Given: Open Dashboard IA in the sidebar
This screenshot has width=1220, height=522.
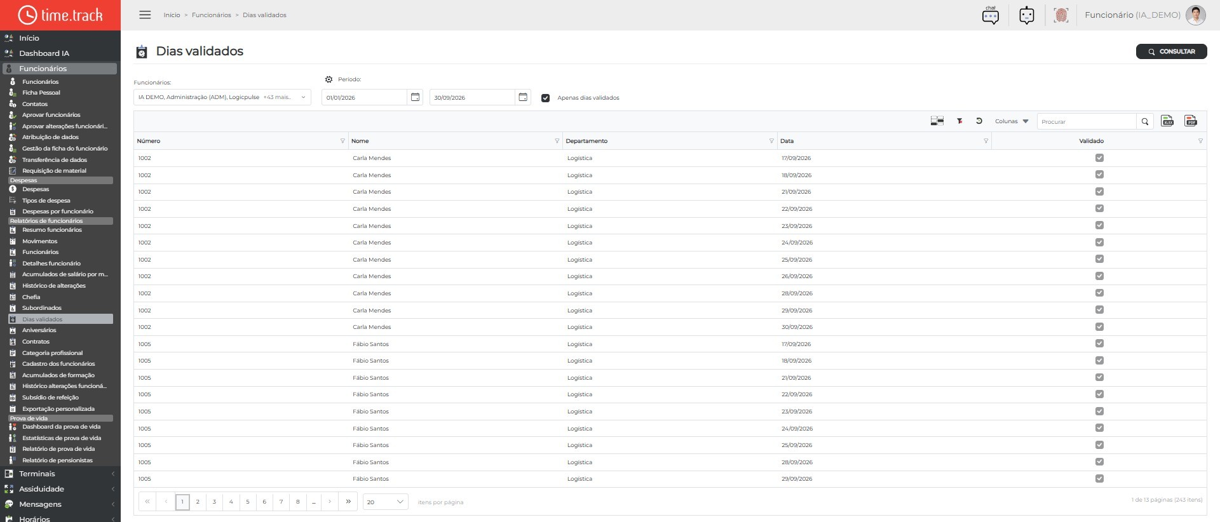Looking at the screenshot, I should click(x=44, y=53).
